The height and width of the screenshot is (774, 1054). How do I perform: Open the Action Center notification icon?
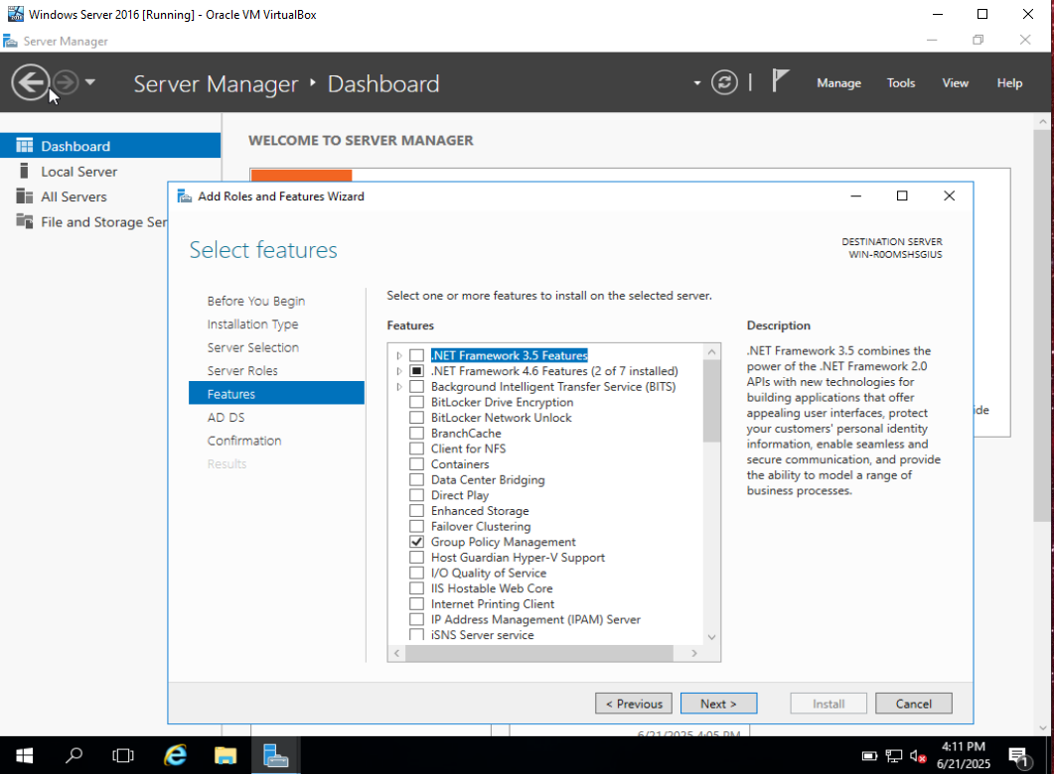(x=1019, y=757)
